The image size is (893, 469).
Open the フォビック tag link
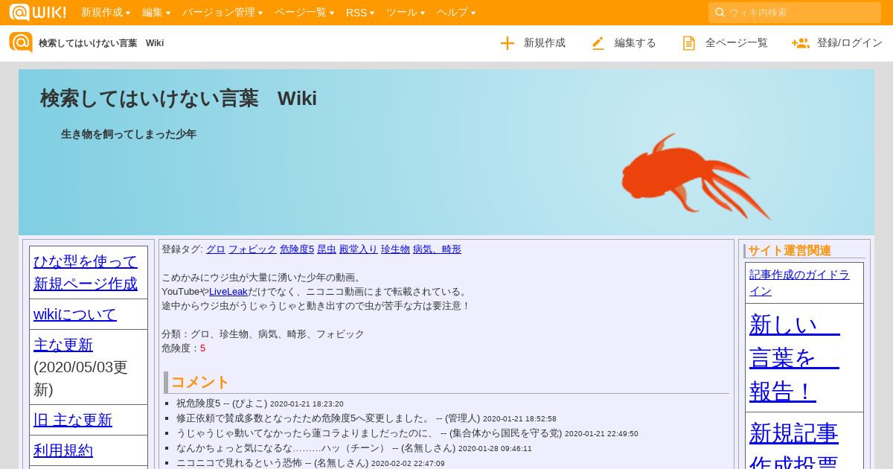coord(252,249)
